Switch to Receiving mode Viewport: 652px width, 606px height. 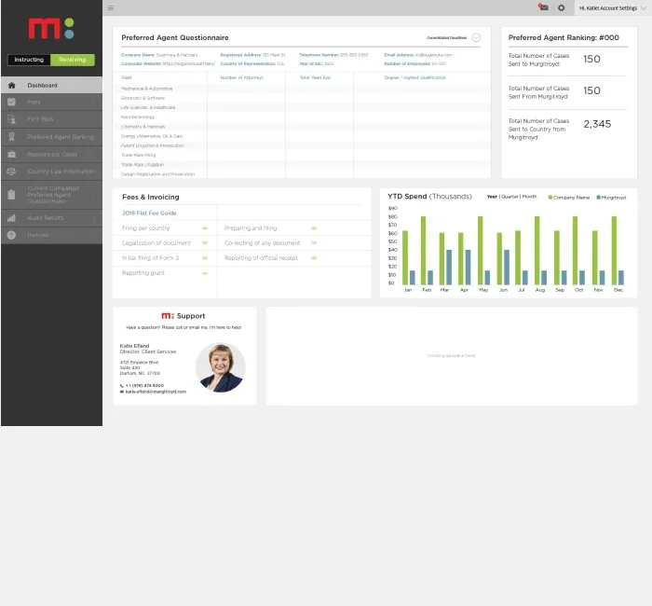72,60
